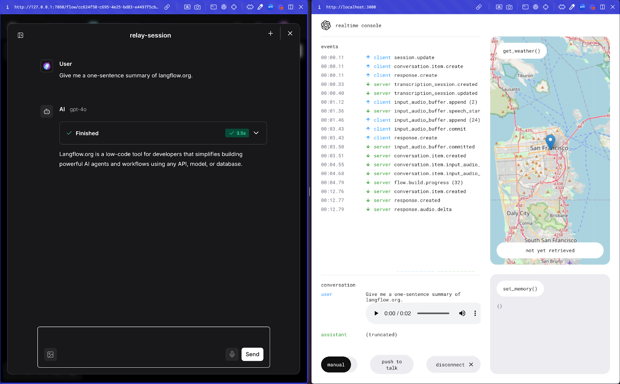The width and height of the screenshot is (620, 384).
Task: Click the blue map pin on San Francisco
Action: [550, 142]
